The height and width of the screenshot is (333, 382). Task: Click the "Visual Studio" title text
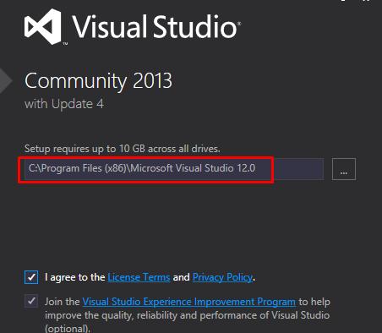coord(156,26)
